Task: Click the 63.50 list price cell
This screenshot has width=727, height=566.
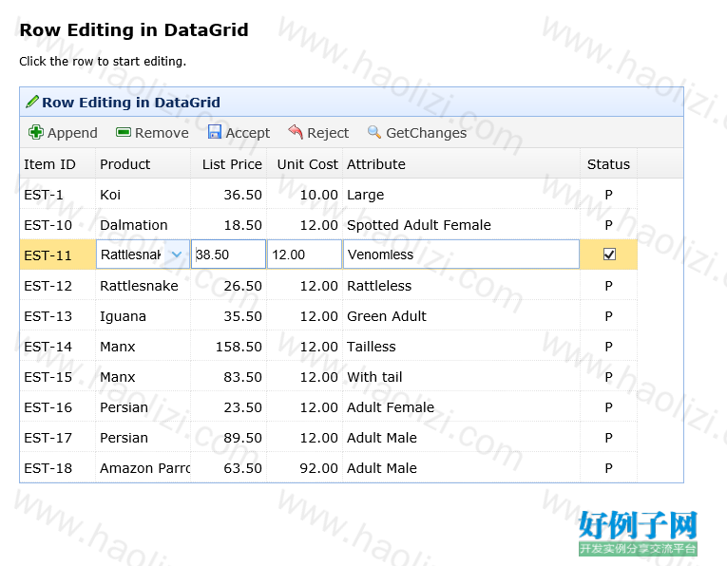Action: pyautogui.click(x=229, y=467)
